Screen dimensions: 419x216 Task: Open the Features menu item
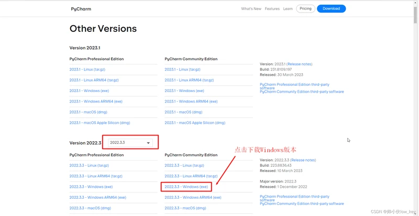(x=272, y=9)
